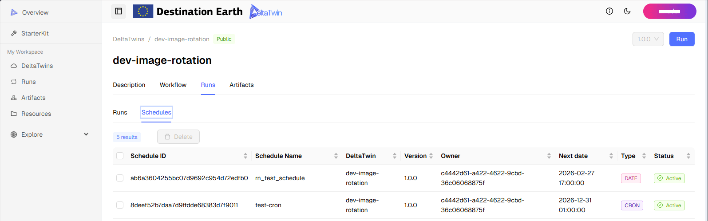Sort by Schedule ID column

(245, 156)
